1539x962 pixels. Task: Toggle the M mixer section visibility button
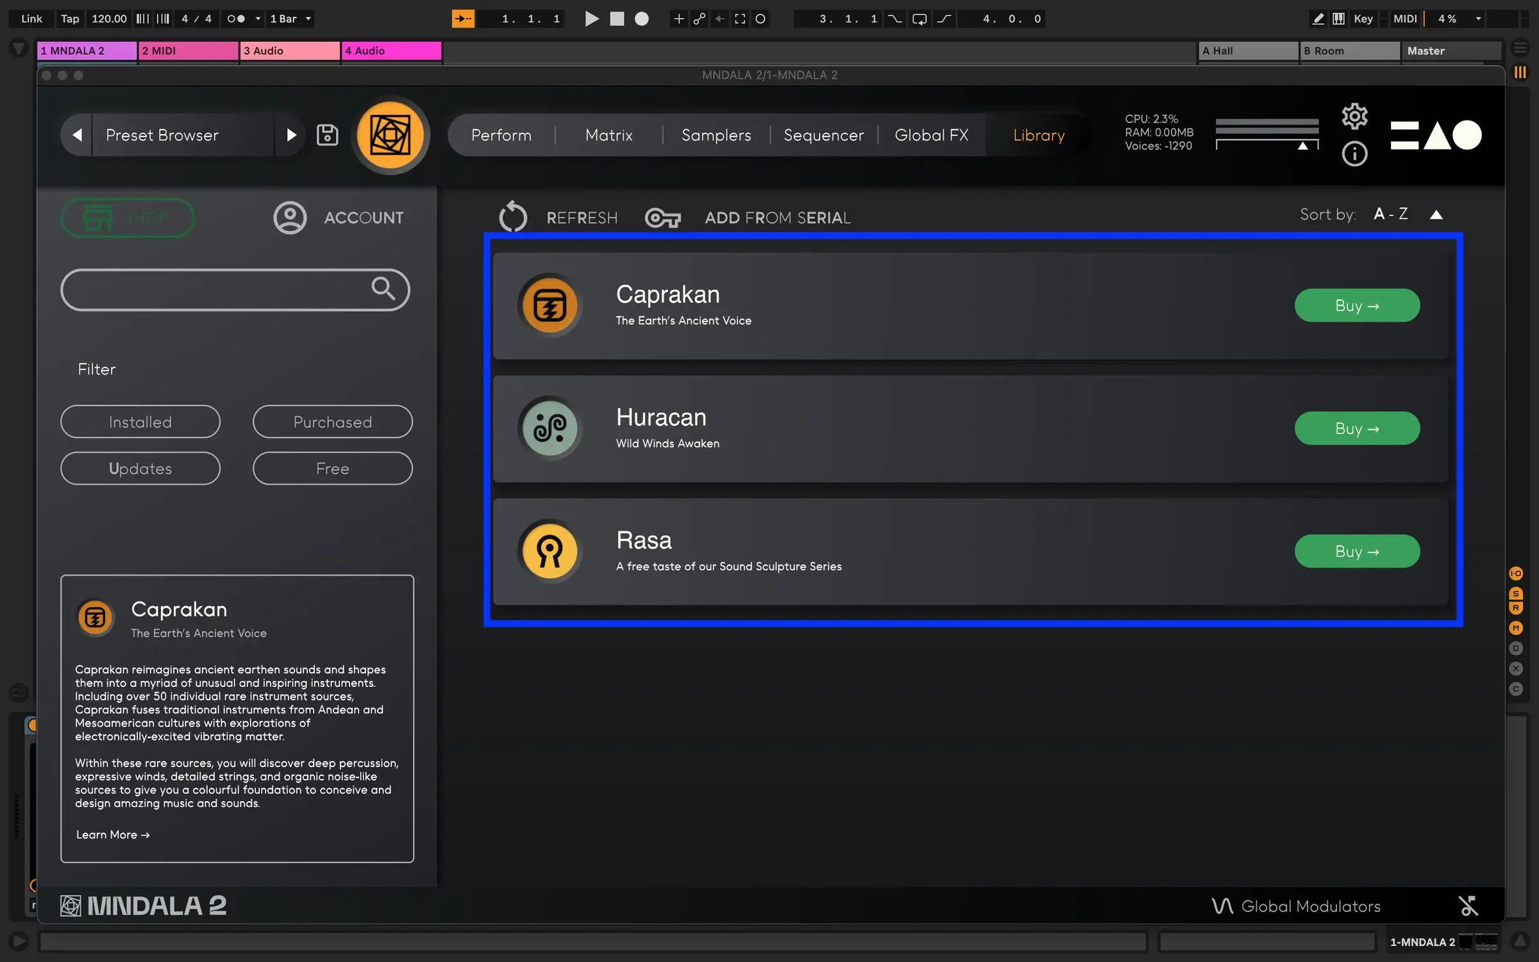[x=1516, y=628]
